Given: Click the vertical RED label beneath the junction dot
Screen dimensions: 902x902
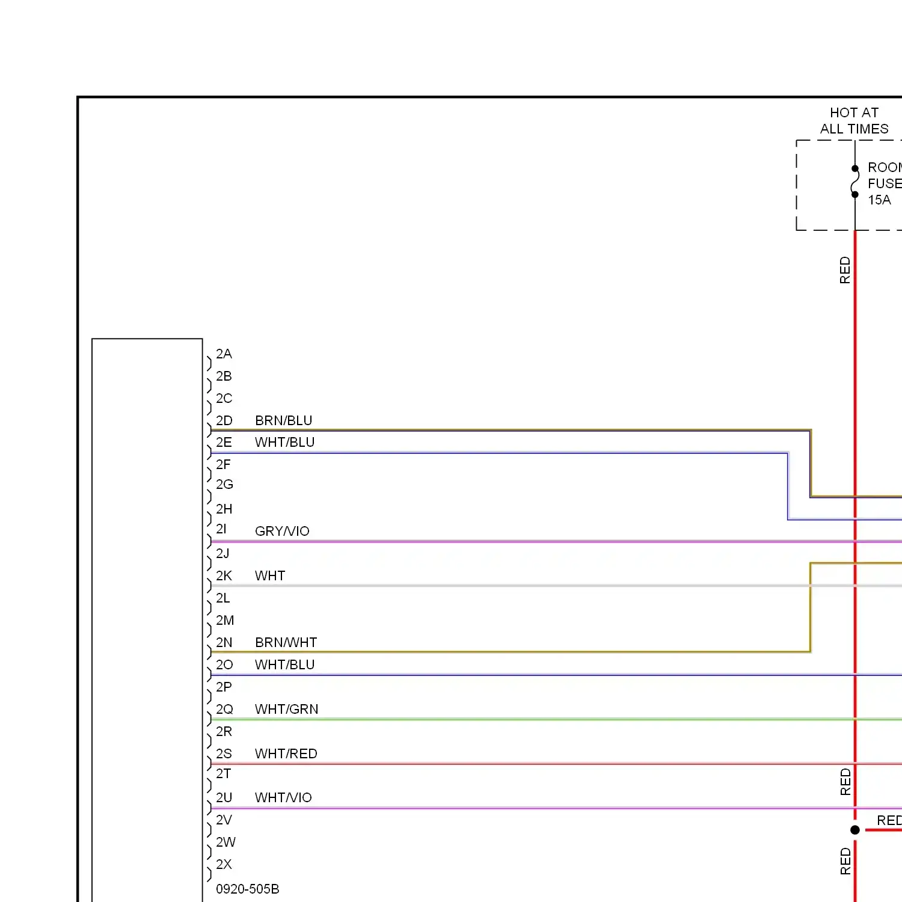Looking at the screenshot, I should 845,861.
